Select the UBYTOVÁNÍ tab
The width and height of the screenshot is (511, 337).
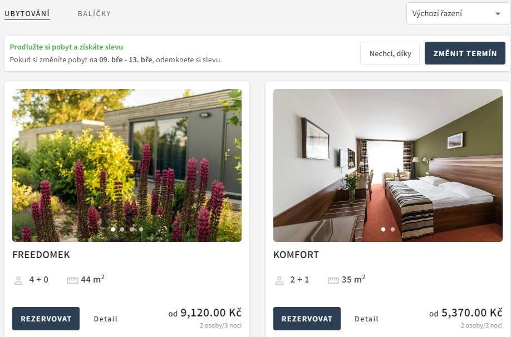click(27, 14)
